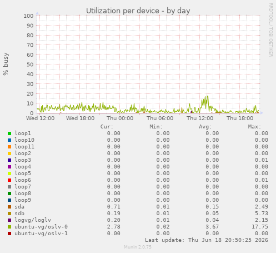Click the 100 y-axis tick label
276x253 pixels.
(28, 16)
